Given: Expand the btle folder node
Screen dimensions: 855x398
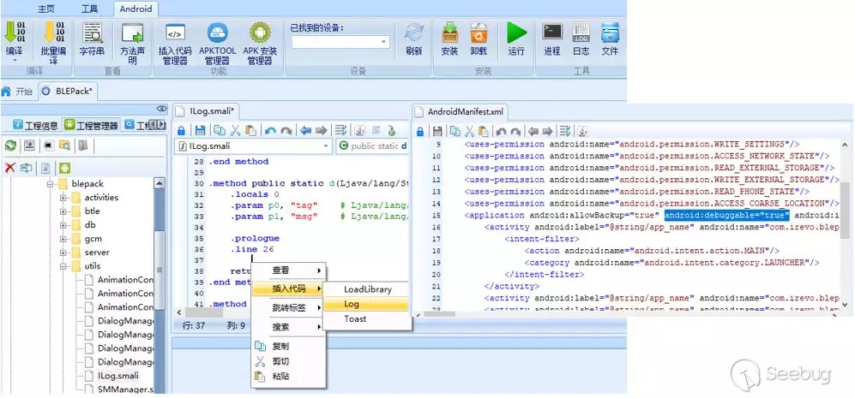Looking at the screenshot, I should pyautogui.click(x=63, y=211).
